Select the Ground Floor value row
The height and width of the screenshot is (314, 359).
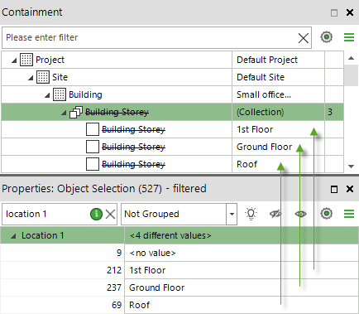click(x=179, y=287)
